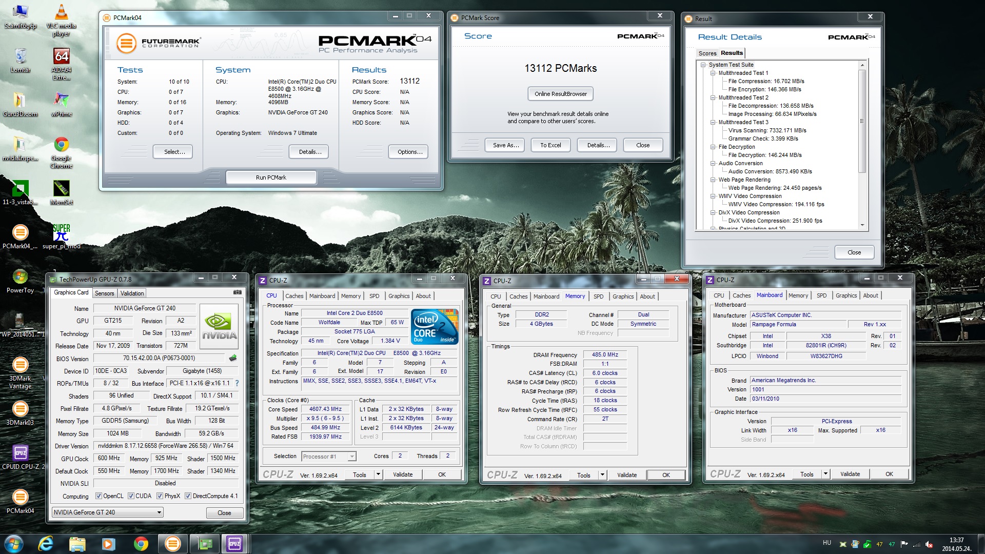Open the Guru3D.com desktop shortcut
Viewport: 985px width, 554px height.
[x=21, y=104]
